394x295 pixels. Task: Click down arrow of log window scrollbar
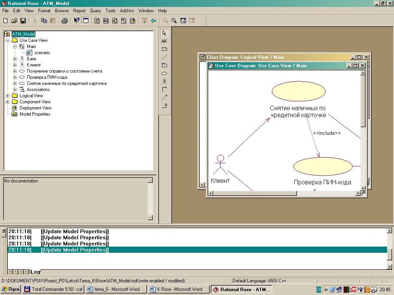point(389,267)
